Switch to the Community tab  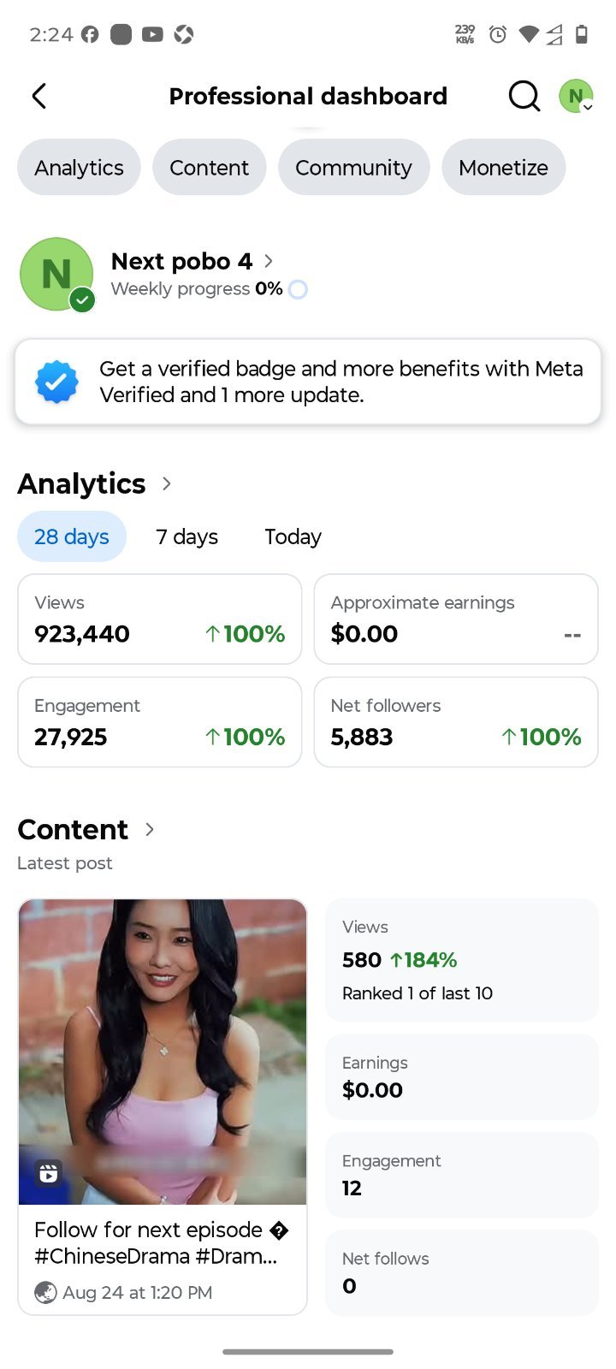(353, 168)
